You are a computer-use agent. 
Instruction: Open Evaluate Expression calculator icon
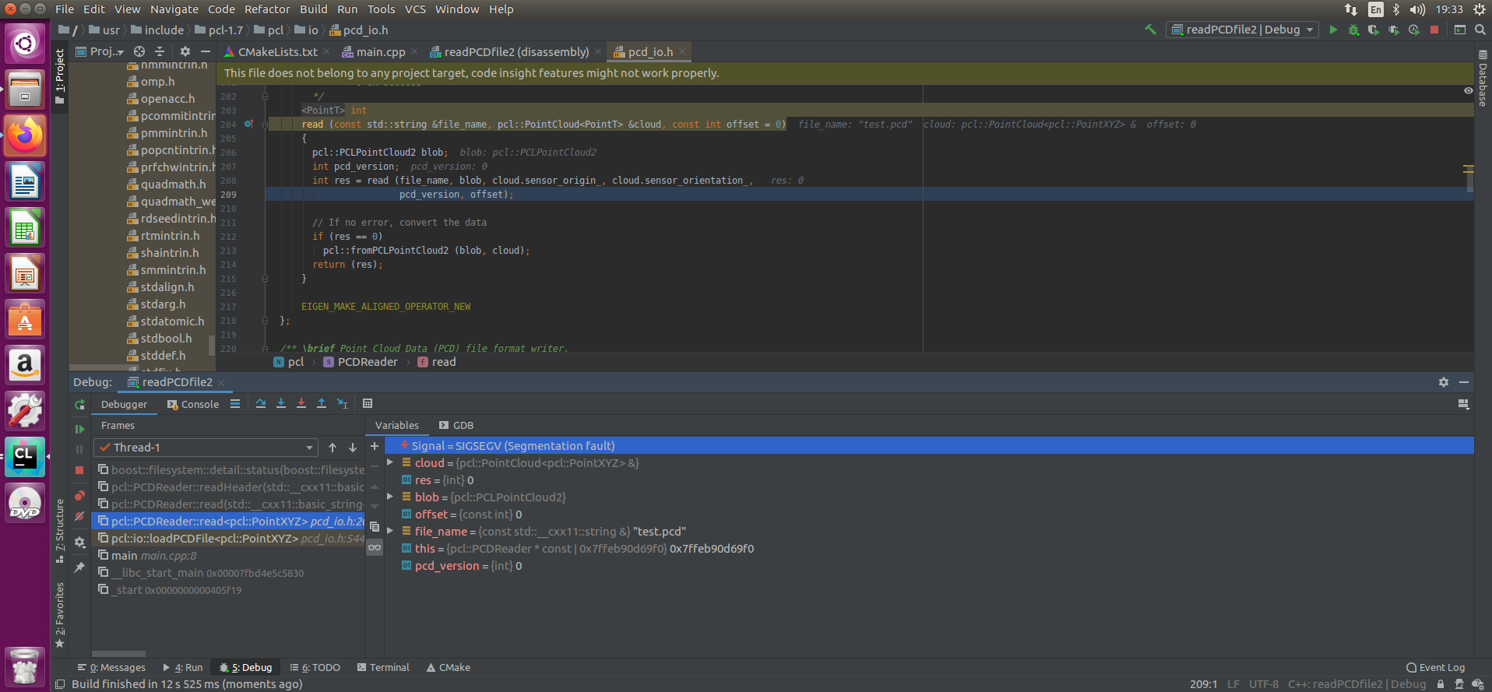368,403
